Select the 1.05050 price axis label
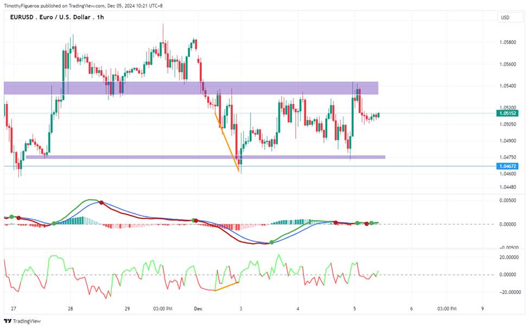The height and width of the screenshot is (328, 529). pos(508,124)
